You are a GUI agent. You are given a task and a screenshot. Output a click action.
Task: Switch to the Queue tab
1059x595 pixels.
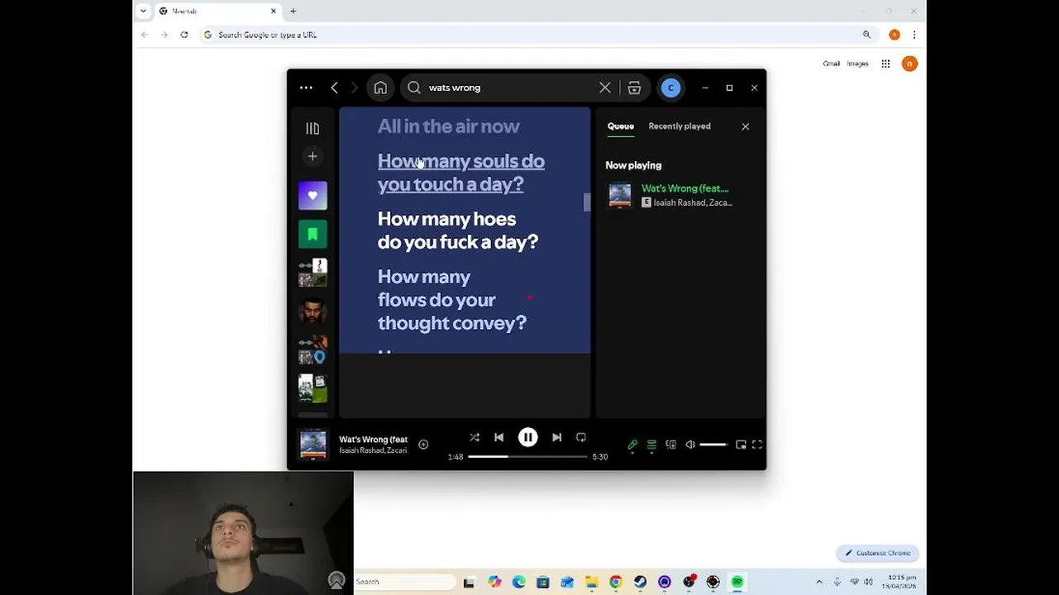tap(621, 126)
